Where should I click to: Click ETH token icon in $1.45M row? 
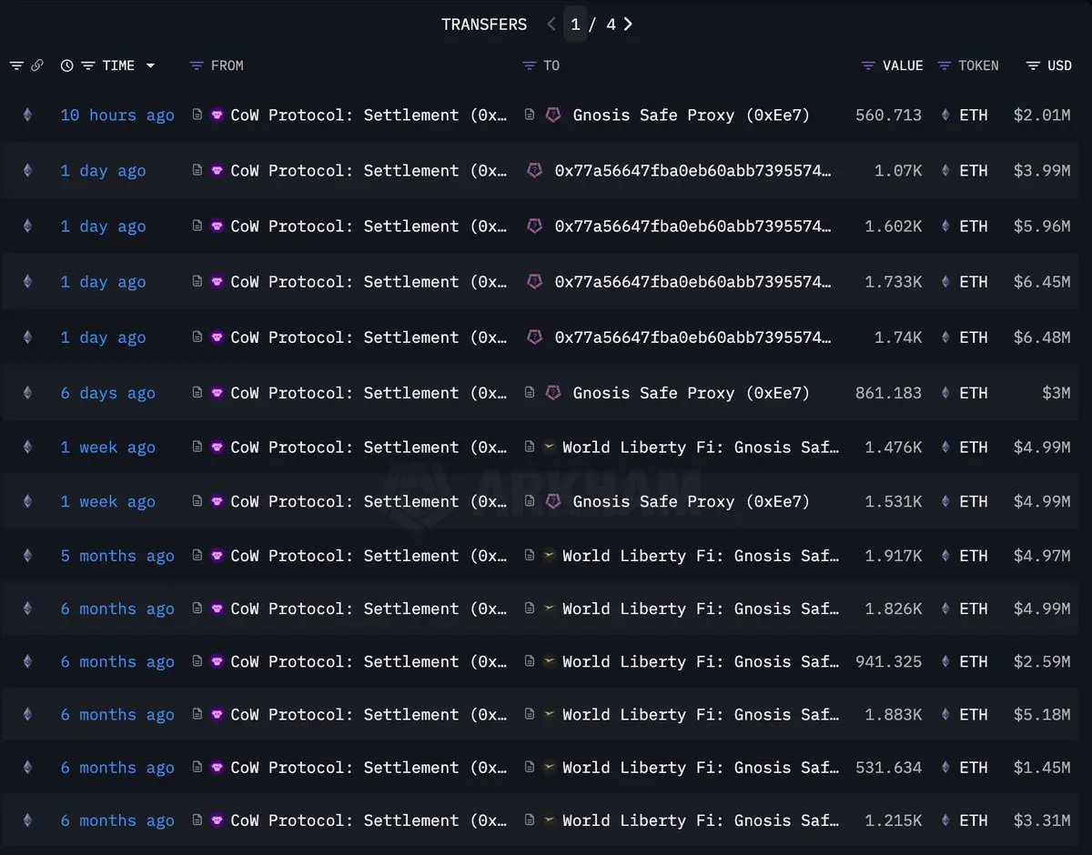pyautogui.click(x=945, y=767)
